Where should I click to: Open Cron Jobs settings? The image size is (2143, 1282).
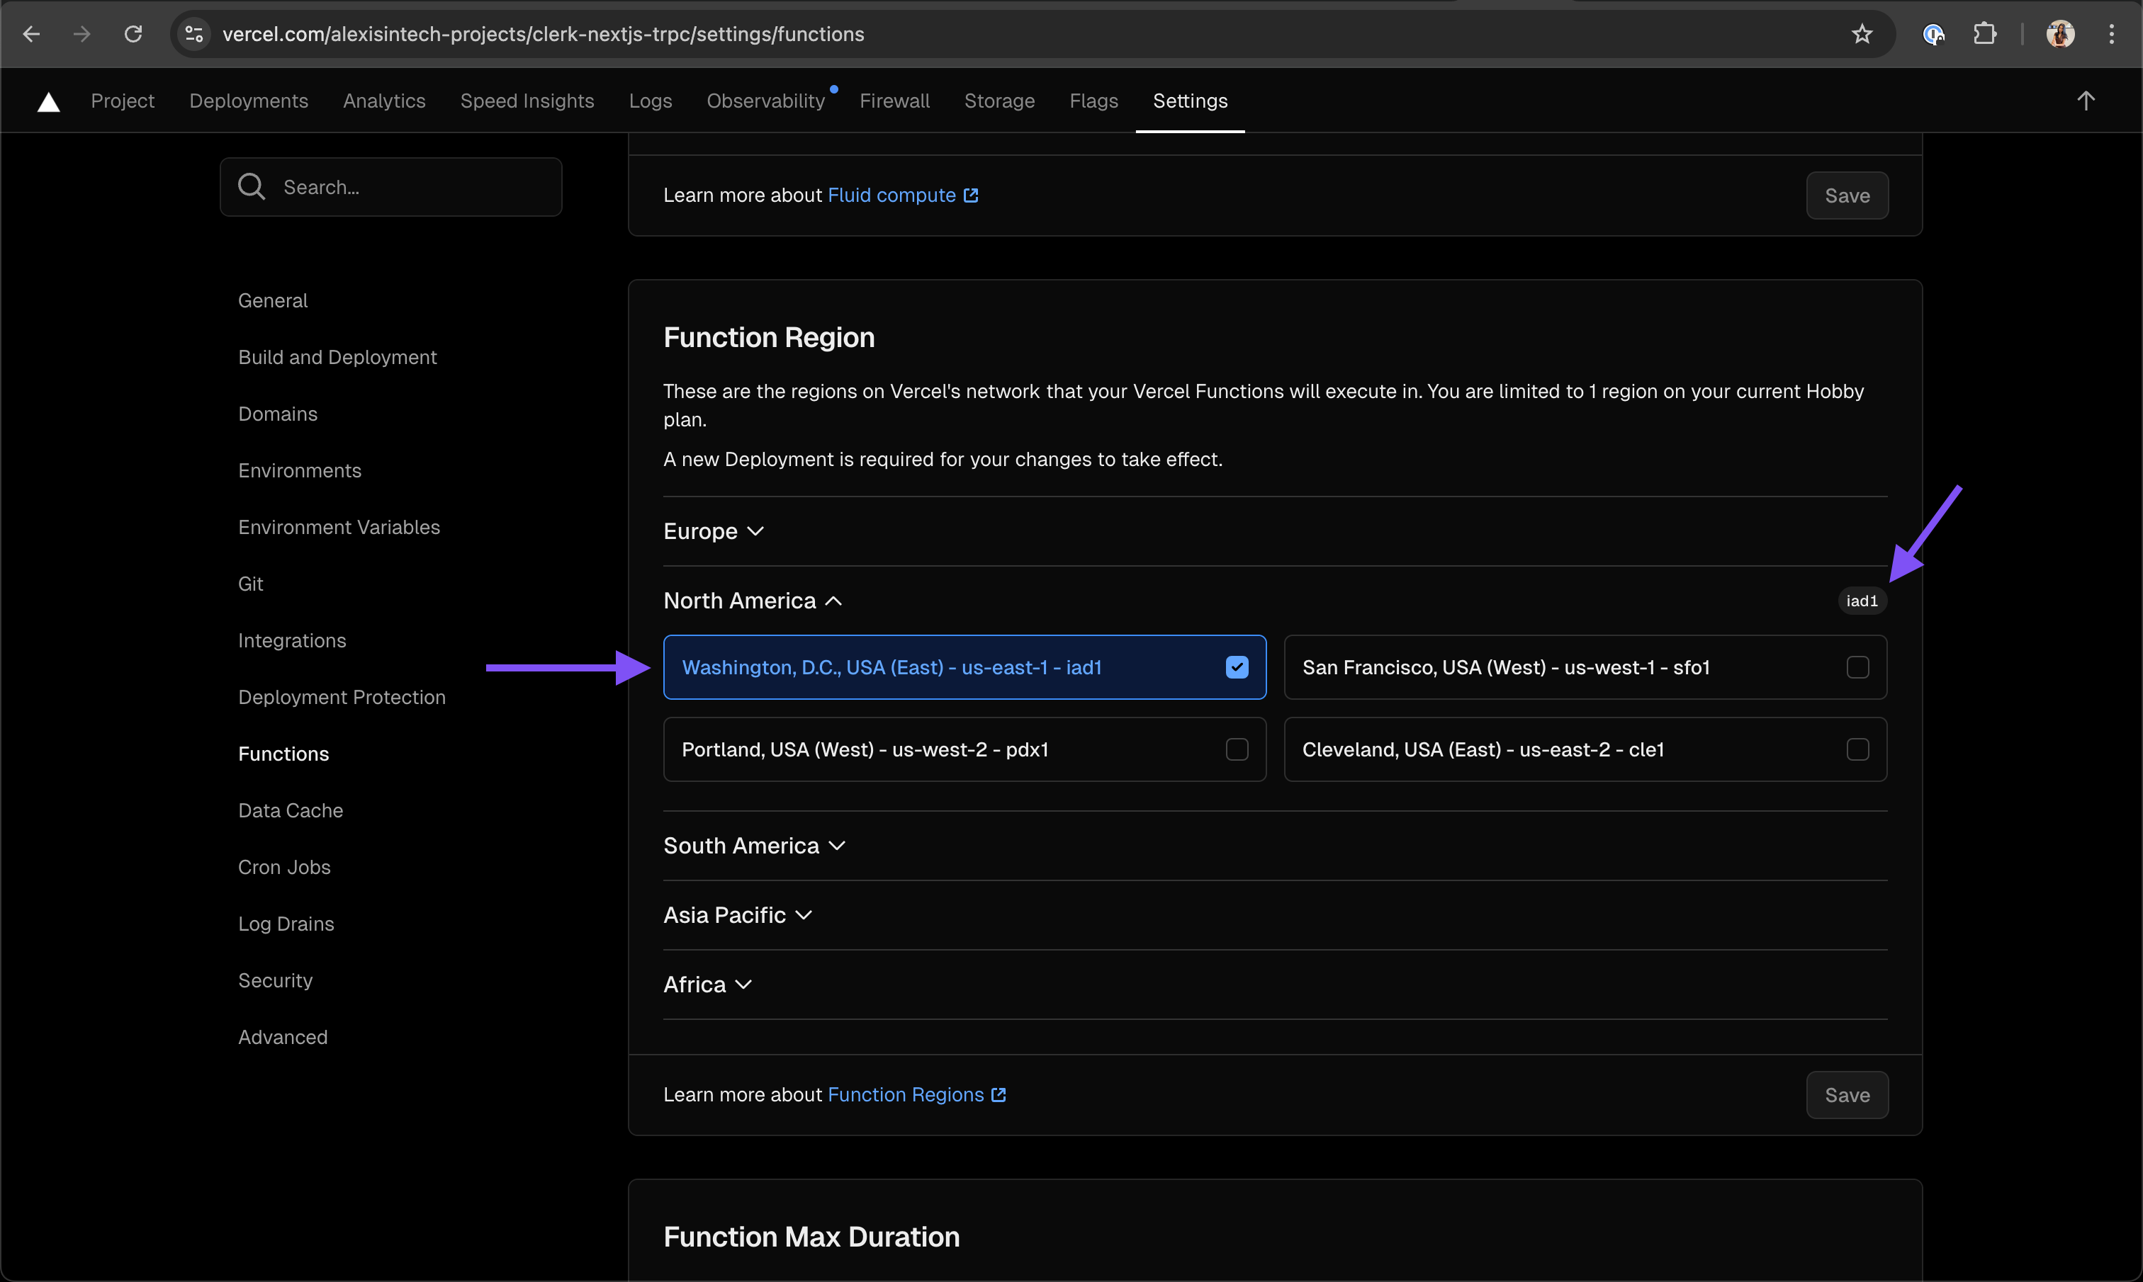[284, 866]
